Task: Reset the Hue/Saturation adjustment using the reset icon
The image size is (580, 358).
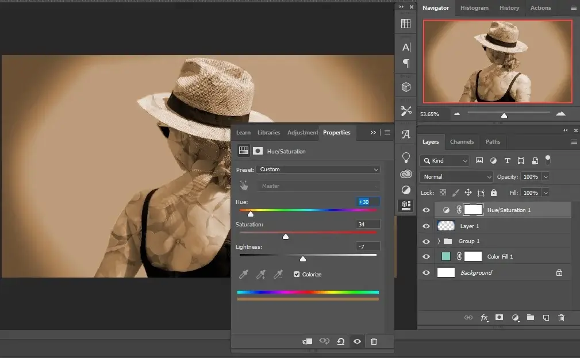Action: click(341, 341)
